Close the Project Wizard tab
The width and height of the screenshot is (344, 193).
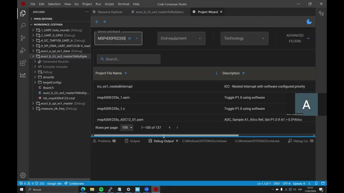click(x=221, y=12)
